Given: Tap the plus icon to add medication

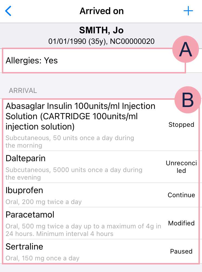Looking at the screenshot, I should (188, 11).
